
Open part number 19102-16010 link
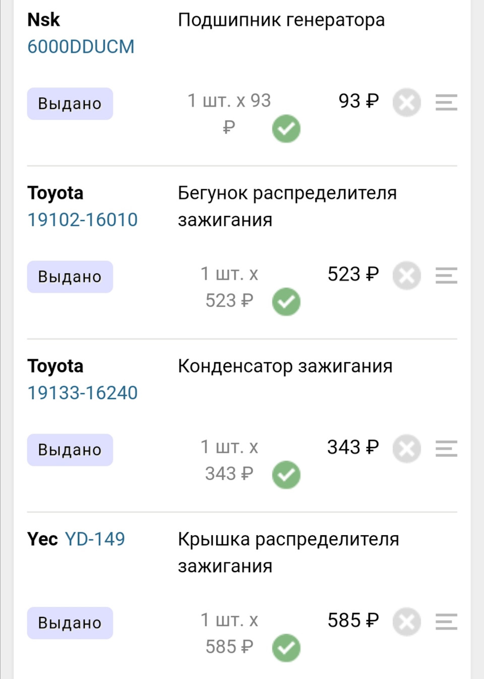82,219
